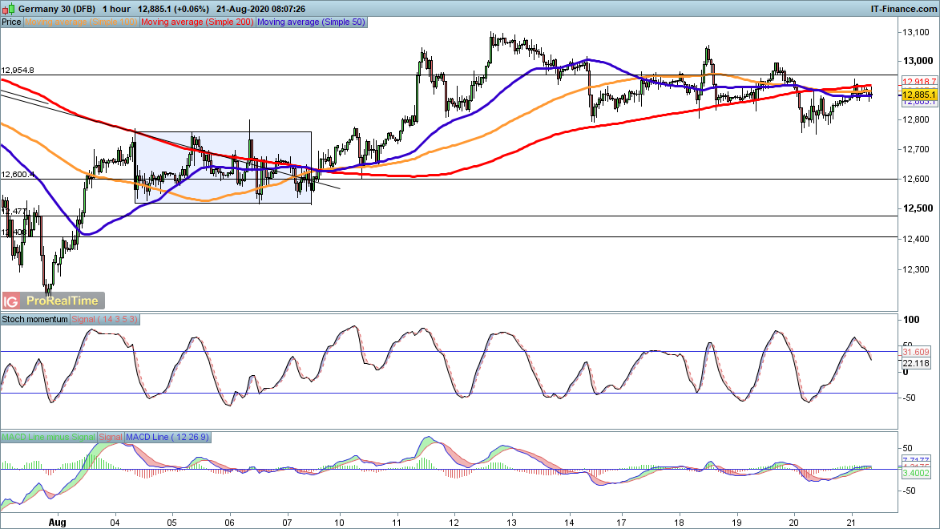Select MACD Line minus Signal label
This screenshot has width=940, height=529.
coord(48,437)
